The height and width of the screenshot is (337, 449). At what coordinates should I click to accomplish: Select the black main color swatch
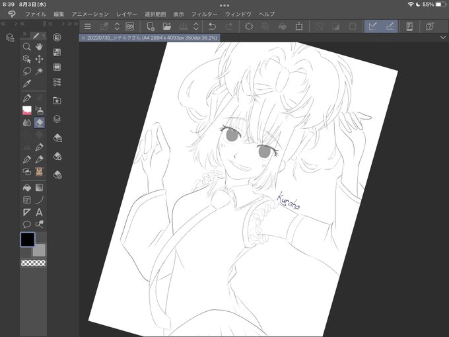[x=28, y=240]
